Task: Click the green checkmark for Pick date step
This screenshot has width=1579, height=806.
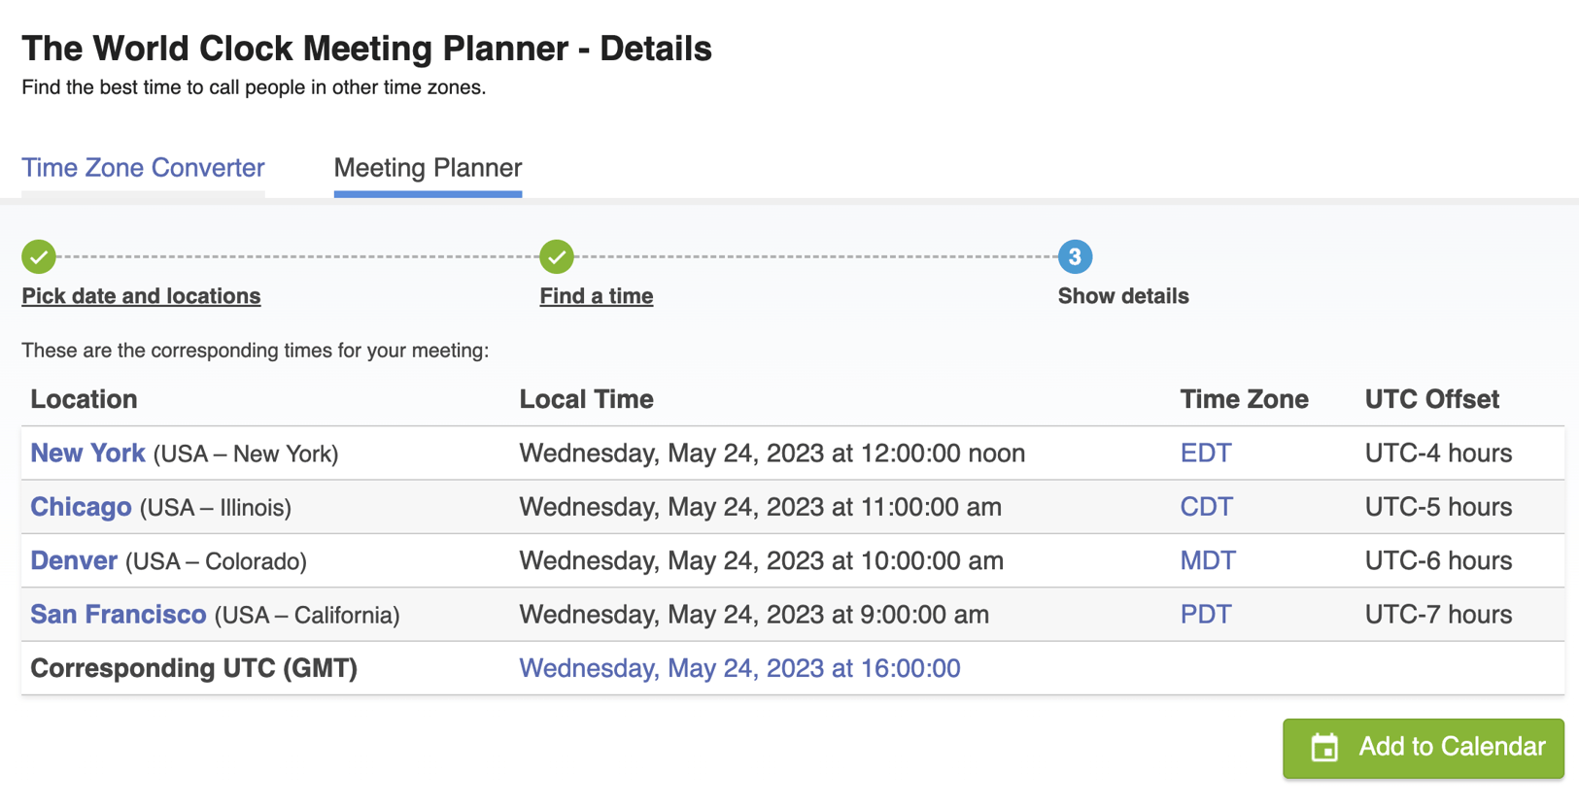Action: coord(39,257)
